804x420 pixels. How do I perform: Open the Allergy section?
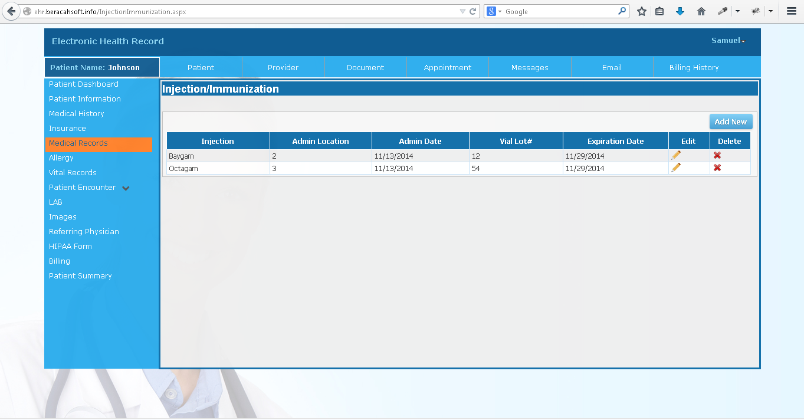click(x=61, y=158)
